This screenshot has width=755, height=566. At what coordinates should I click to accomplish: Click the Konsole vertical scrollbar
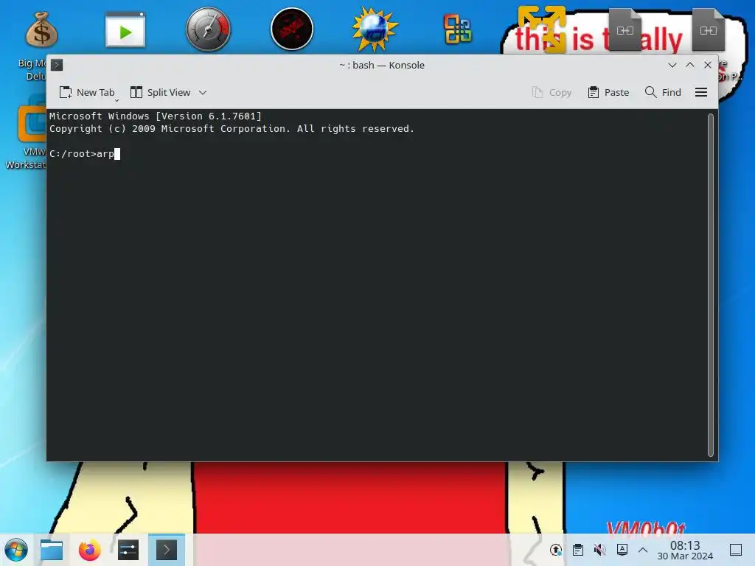pos(710,284)
